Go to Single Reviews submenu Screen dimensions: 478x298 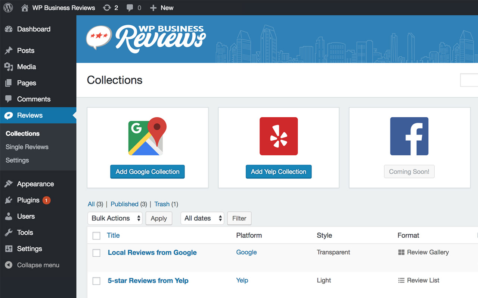click(x=27, y=147)
